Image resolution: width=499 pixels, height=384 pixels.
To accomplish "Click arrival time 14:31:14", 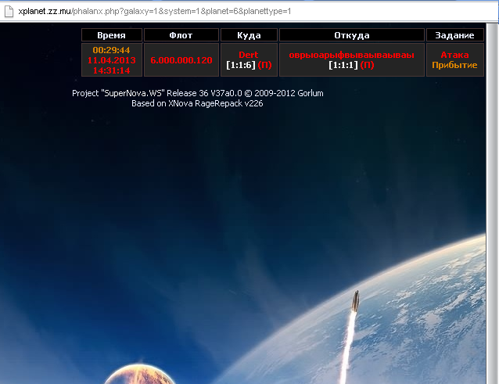I will 111,70.
